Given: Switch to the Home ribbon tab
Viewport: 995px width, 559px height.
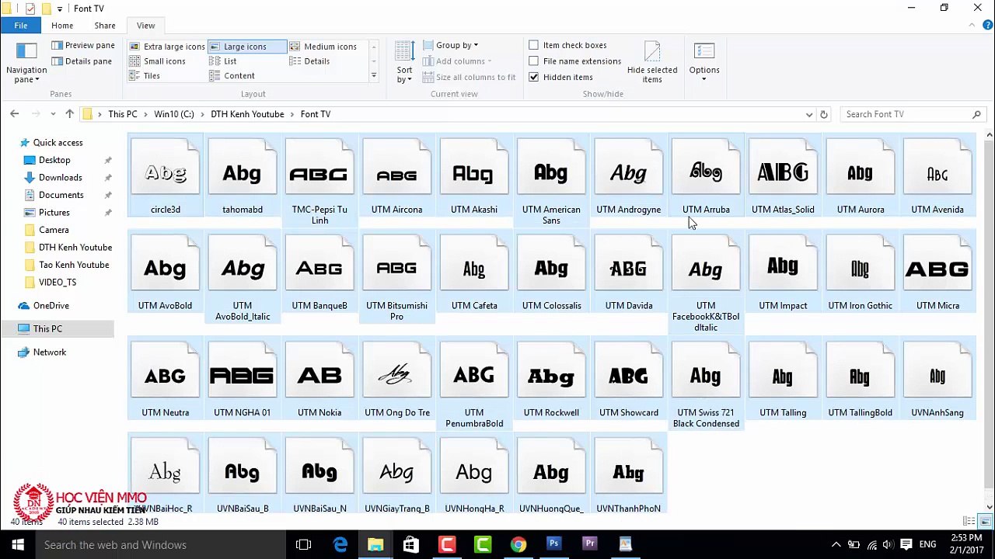Looking at the screenshot, I should click(62, 26).
